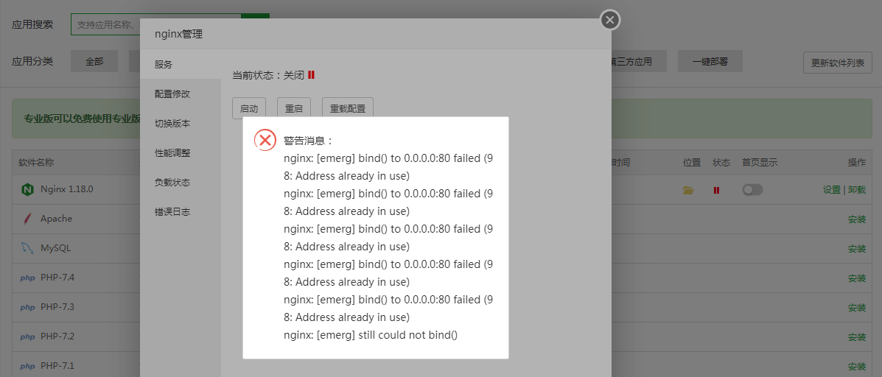Click the 当前状态：关闭 status text
The width and height of the screenshot is (882, 377).
click(268, 74)
